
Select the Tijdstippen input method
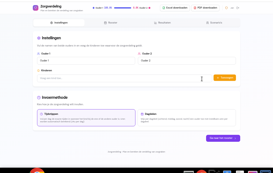tap(86, 117)
